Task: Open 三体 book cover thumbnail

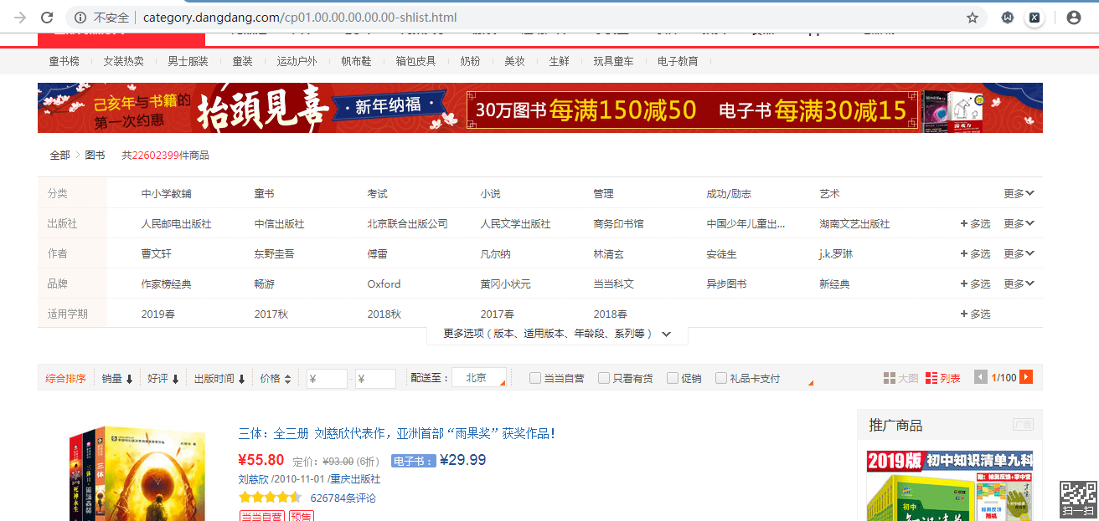Action: coord(137,473)
